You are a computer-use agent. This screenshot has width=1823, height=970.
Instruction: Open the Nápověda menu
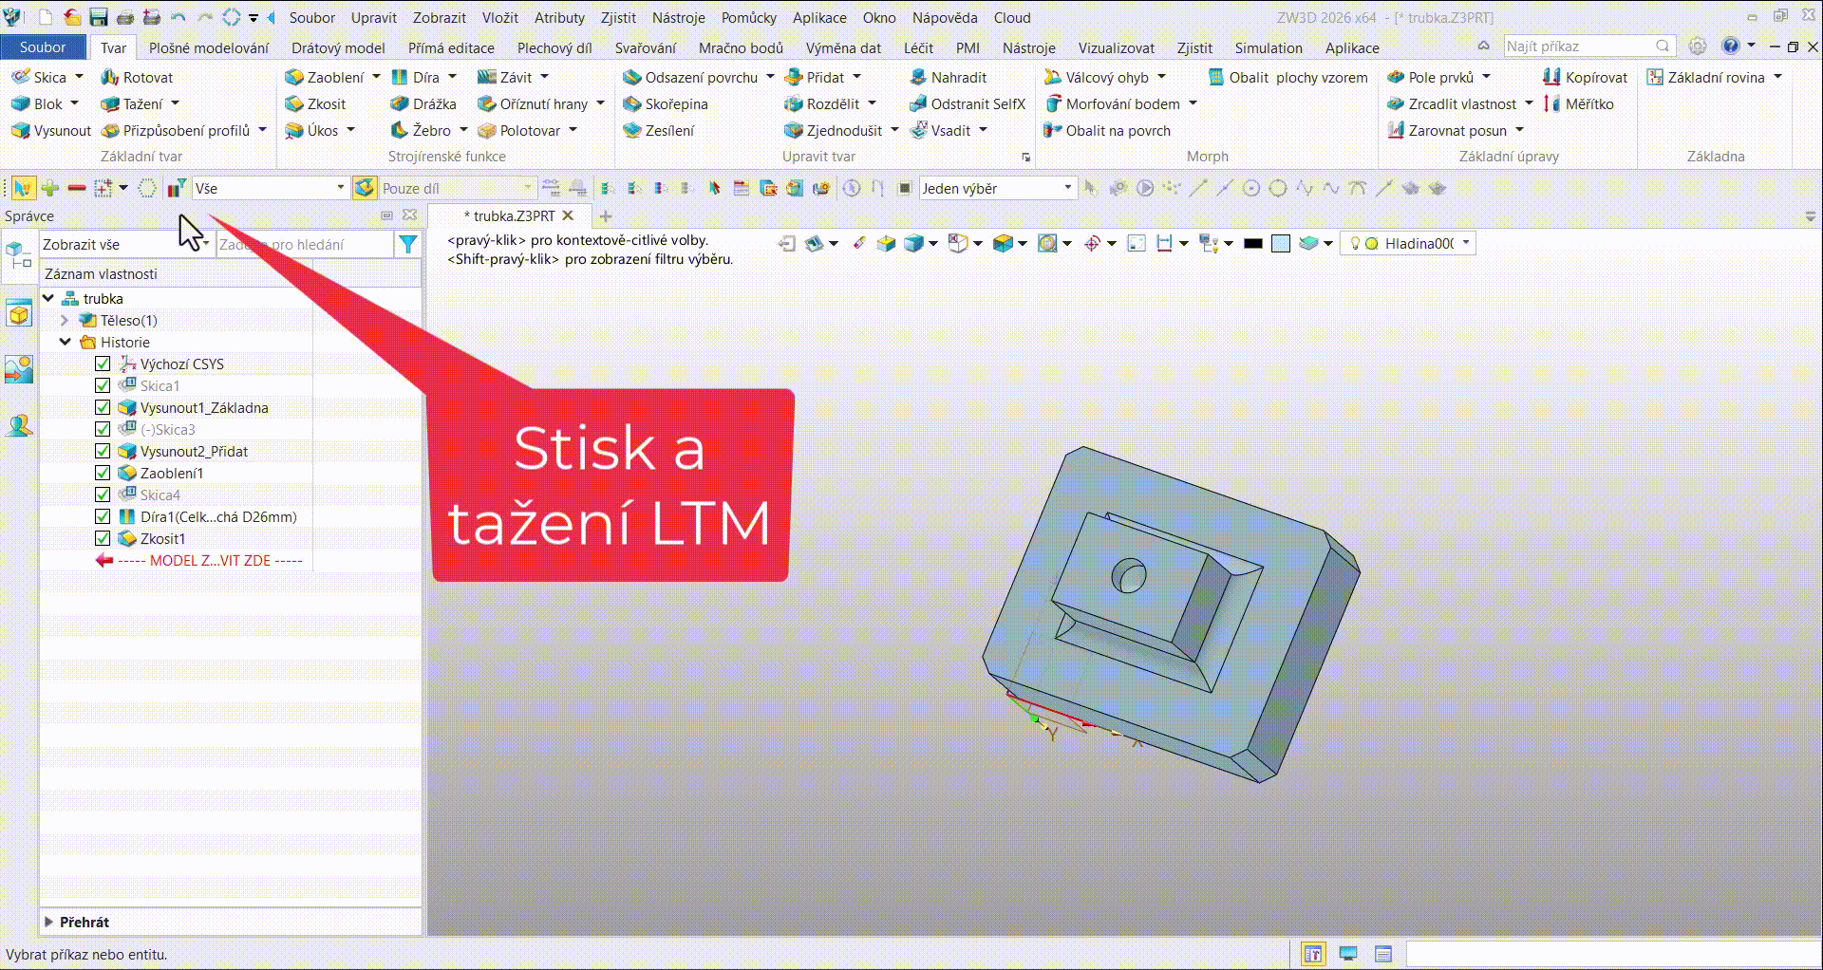pyautogui.click(x=945, y=17)
